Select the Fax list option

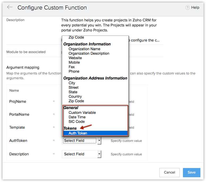point(72,67)
